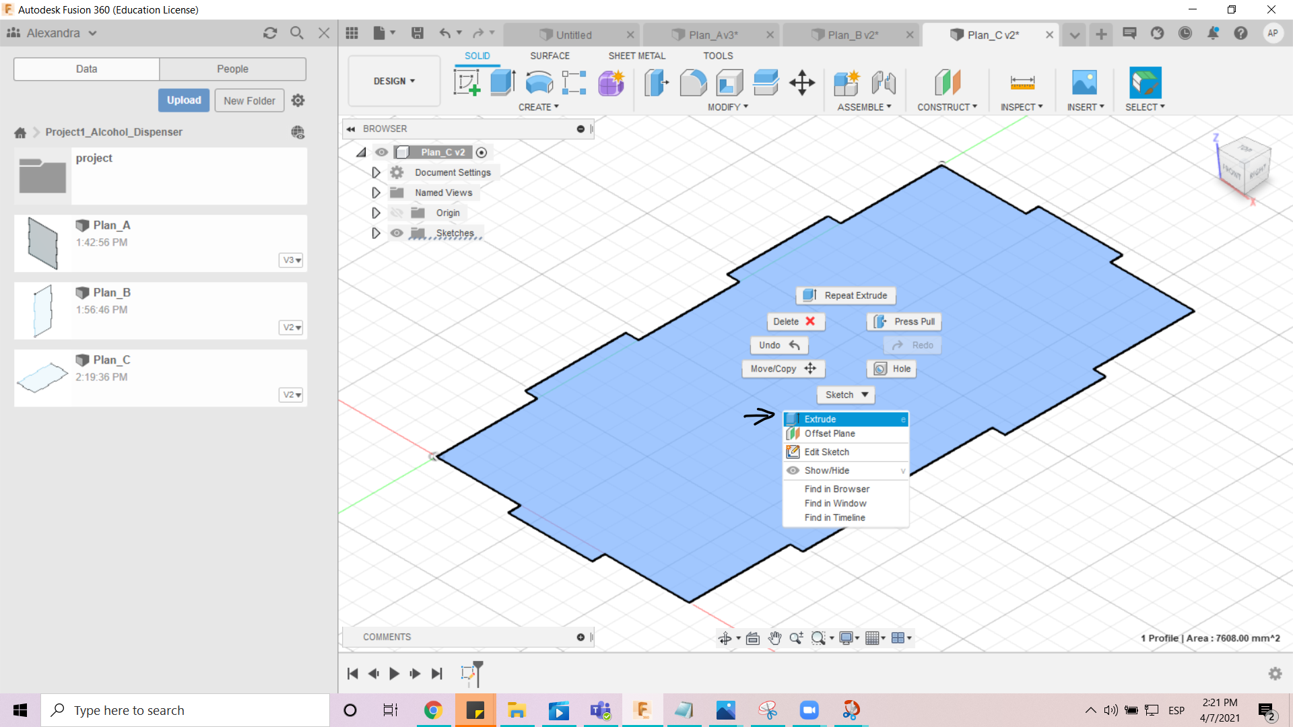The image size is (1293, 727).
Task: Open Plan_A version V3 dropdown
Action: pyautogui.click(x=292, y=261)
